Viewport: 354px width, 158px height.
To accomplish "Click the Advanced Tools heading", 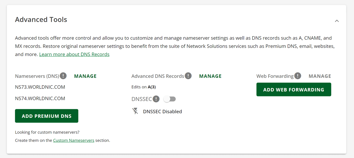I will [x=41, y=19].
